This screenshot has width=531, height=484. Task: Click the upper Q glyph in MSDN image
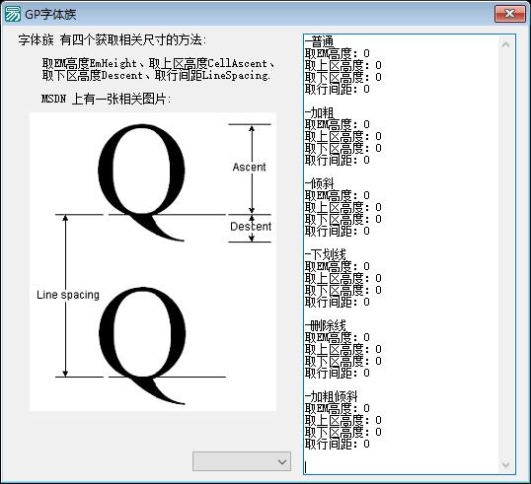click(142, 182)
